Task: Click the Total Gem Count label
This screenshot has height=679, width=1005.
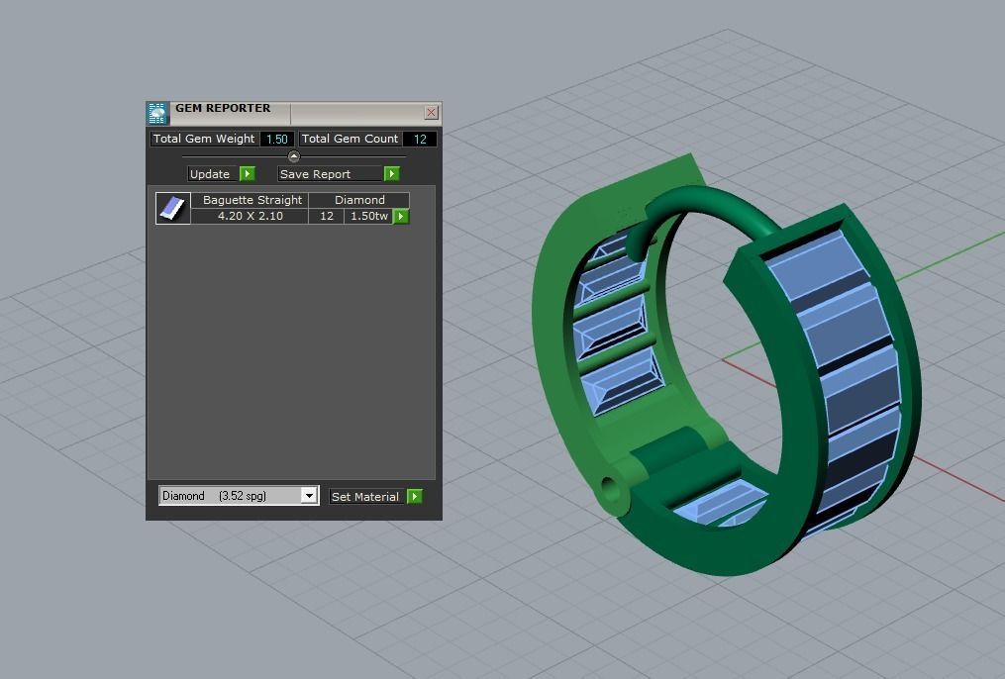Action: click(350, 139)
